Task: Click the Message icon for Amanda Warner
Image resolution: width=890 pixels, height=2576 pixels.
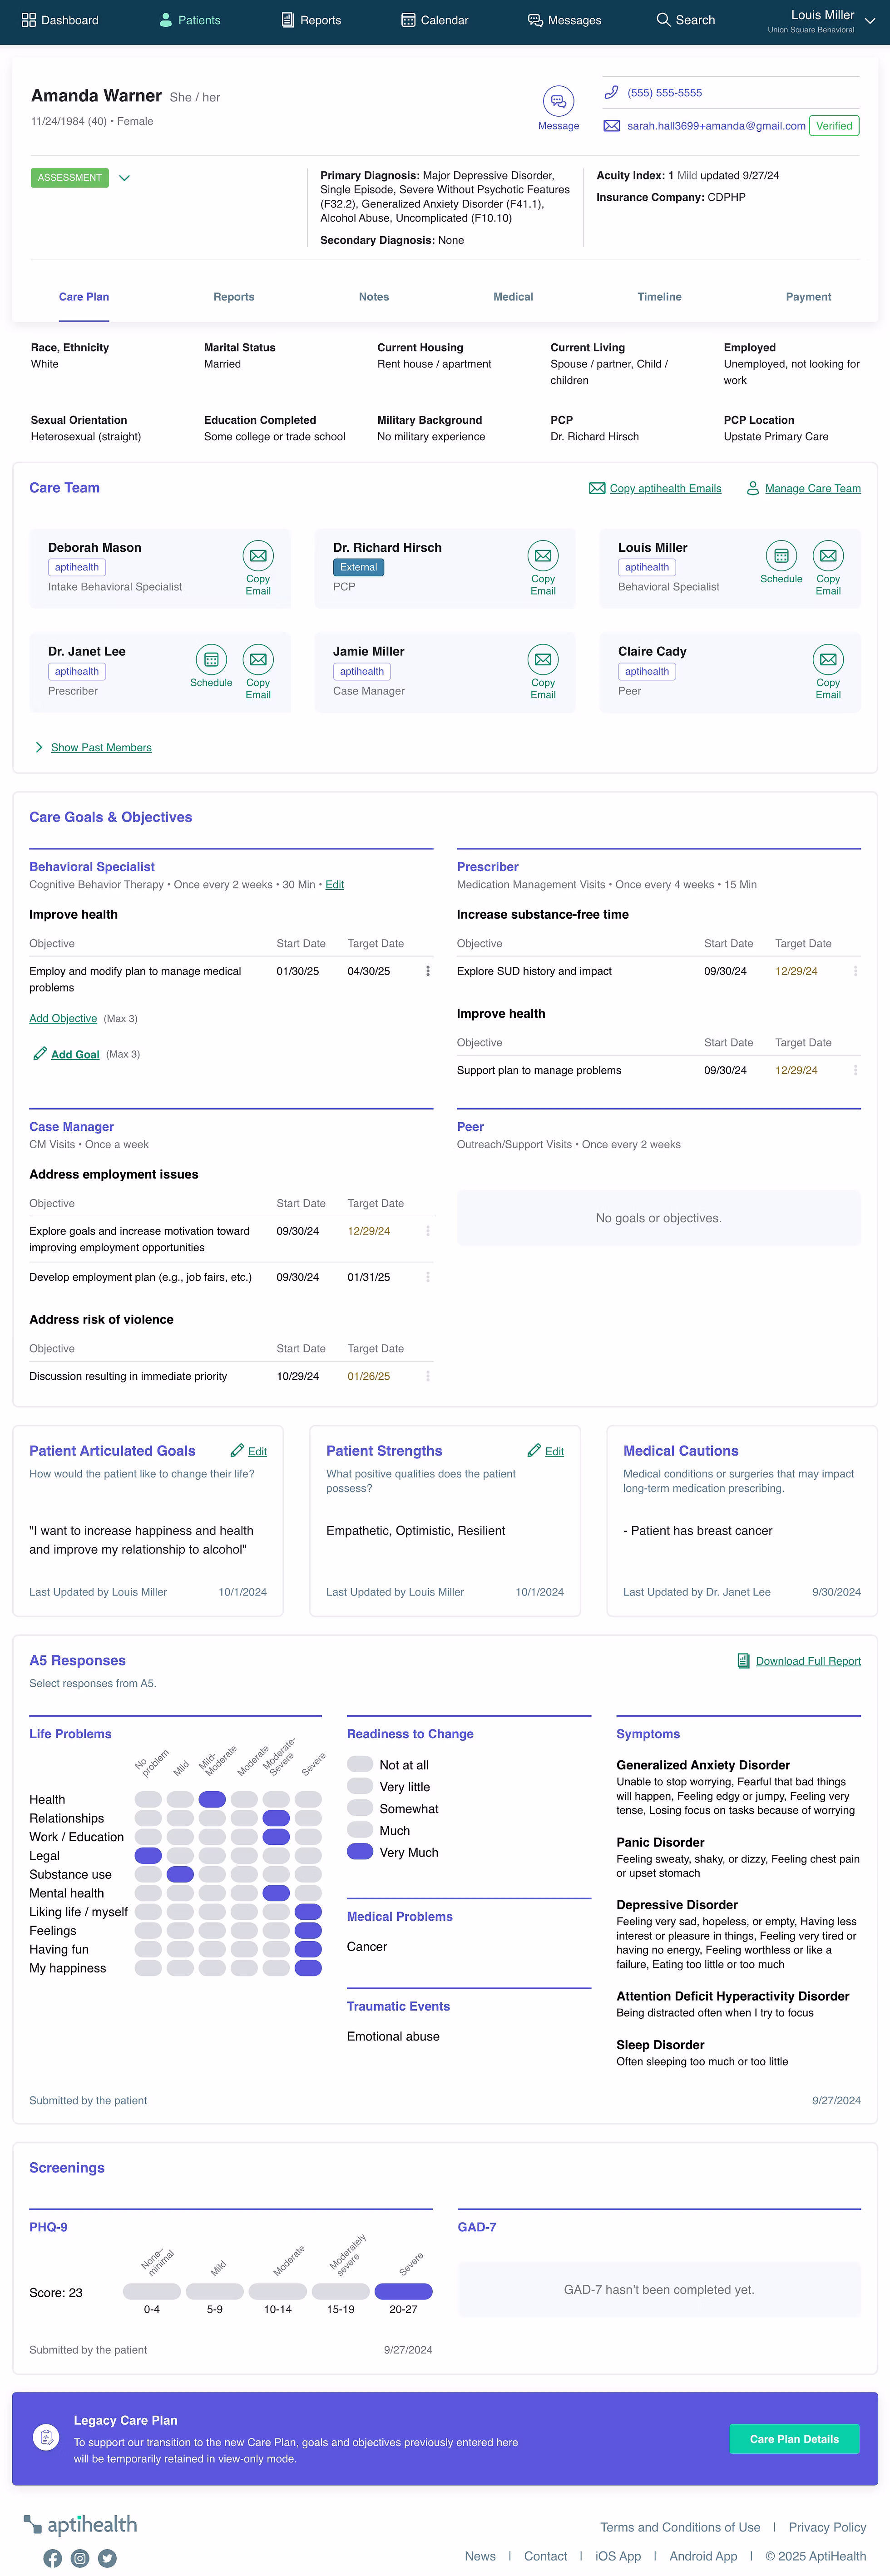Action: tap(558, 101)
